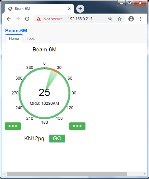Screen dimensions: 149x179
Task: Rotate antenna right with >>> button
Action: click(77, 126)
